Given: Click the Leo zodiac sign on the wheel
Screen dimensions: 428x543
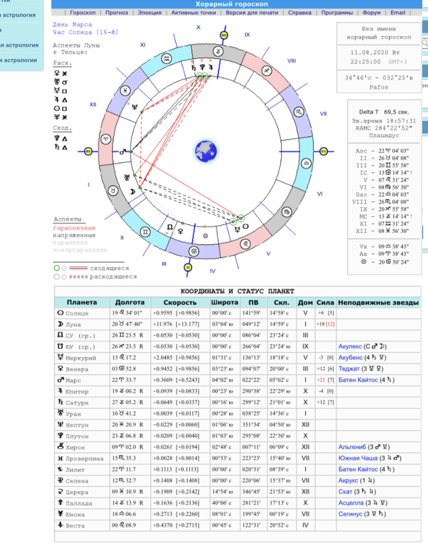Looking at the screenshot, I should (x=245, y=243).
